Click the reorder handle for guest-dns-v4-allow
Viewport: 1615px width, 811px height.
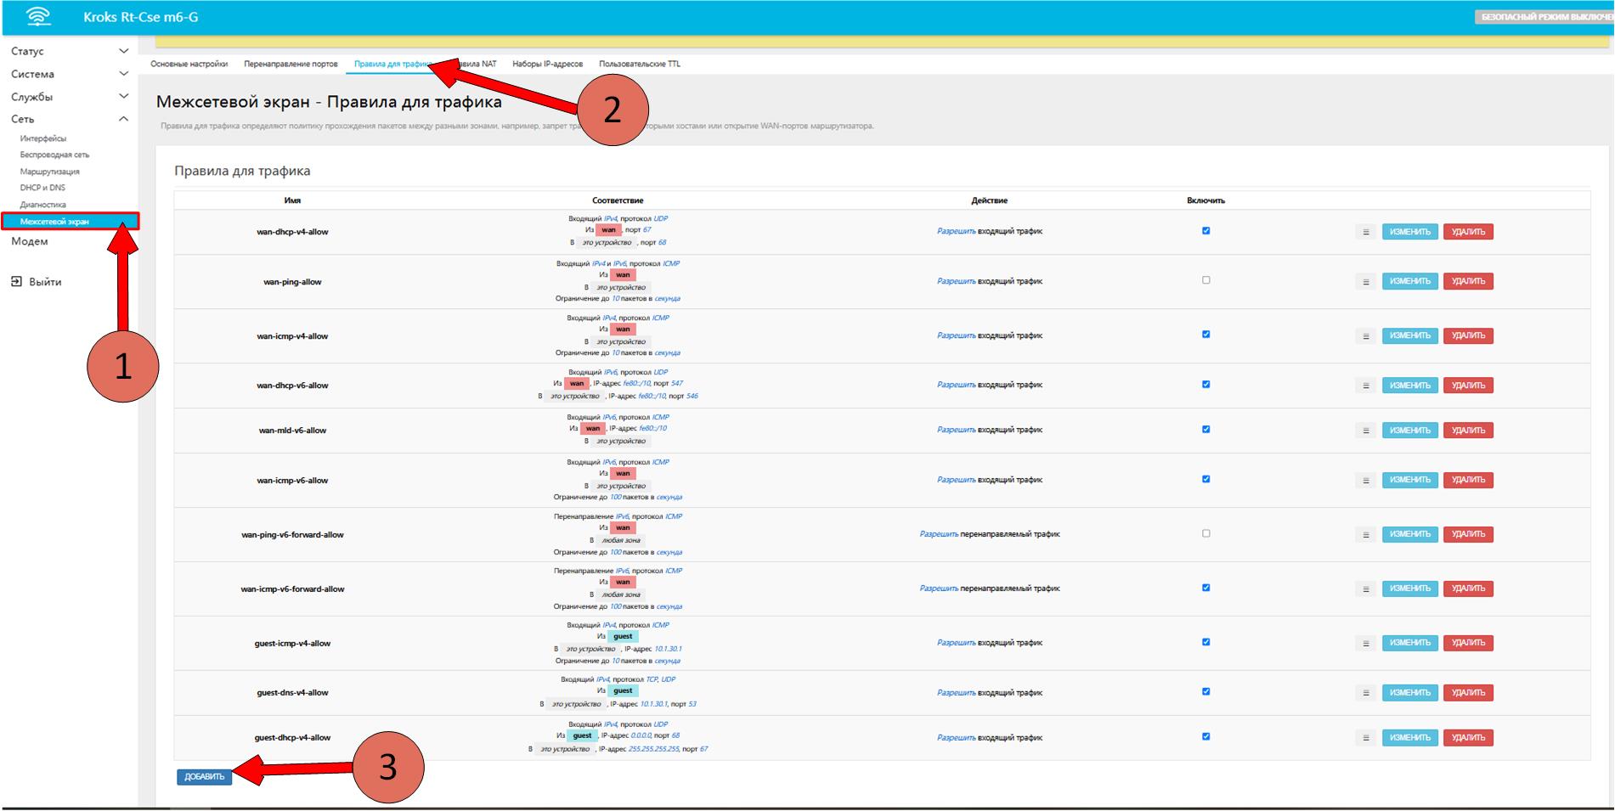tap(1365, 693)
